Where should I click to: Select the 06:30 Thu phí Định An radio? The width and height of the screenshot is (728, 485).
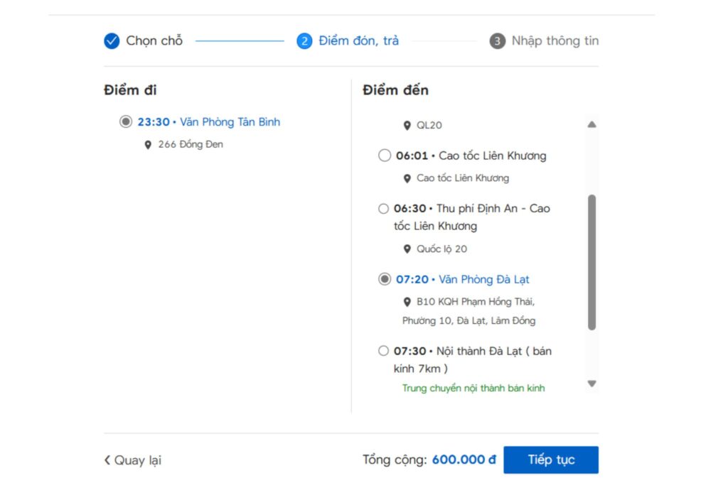[x=383, y=209]
